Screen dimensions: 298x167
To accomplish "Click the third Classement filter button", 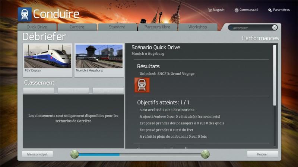I will [108, 91].
